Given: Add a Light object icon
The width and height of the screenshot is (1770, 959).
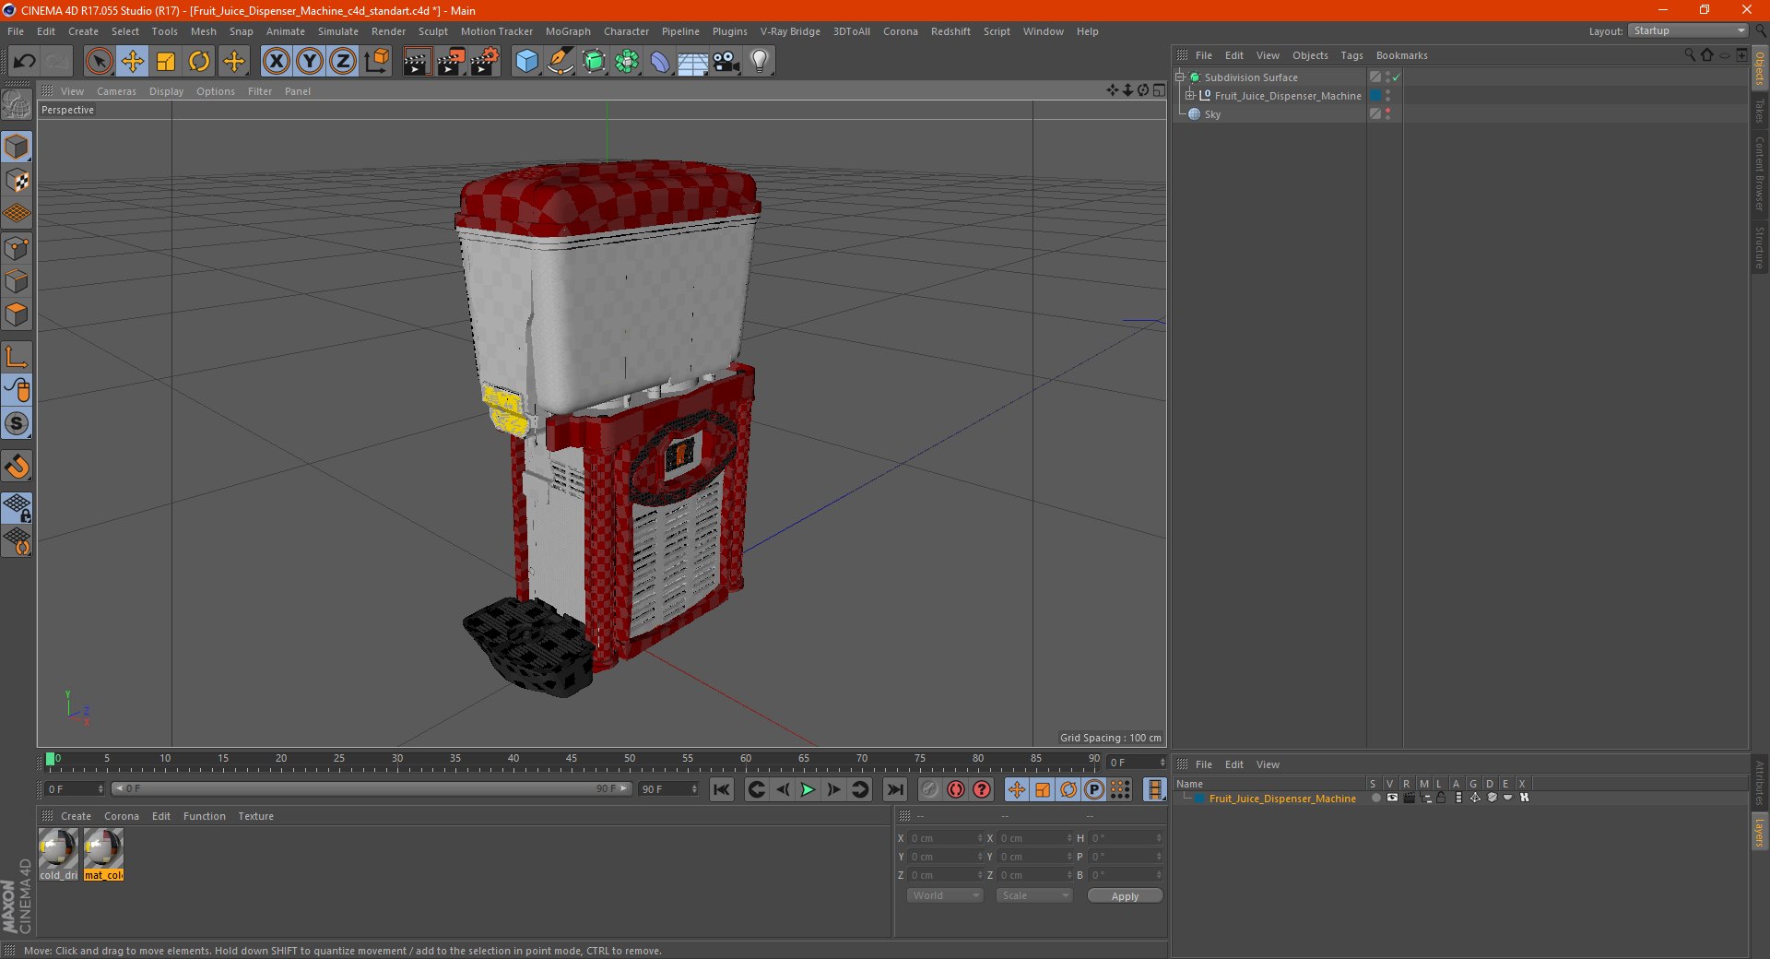Looking at the screenshot, I should 759,62.
